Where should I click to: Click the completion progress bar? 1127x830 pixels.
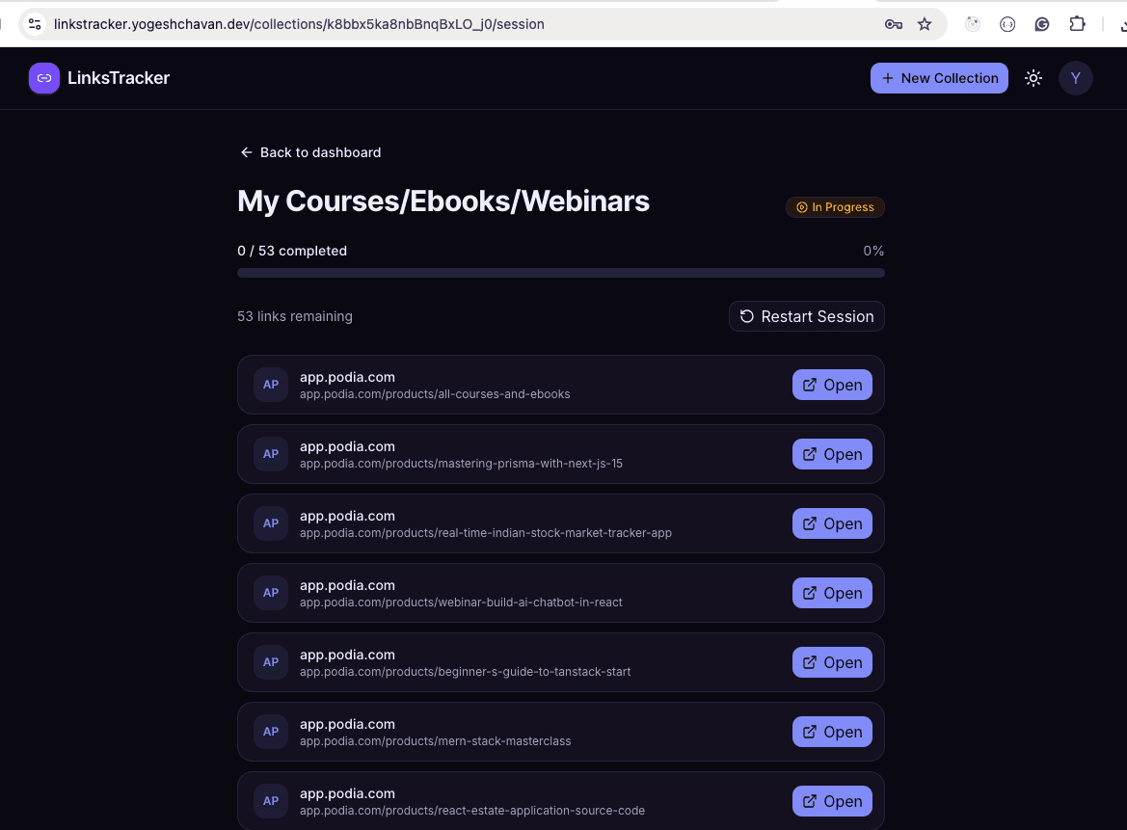[561, 273]
